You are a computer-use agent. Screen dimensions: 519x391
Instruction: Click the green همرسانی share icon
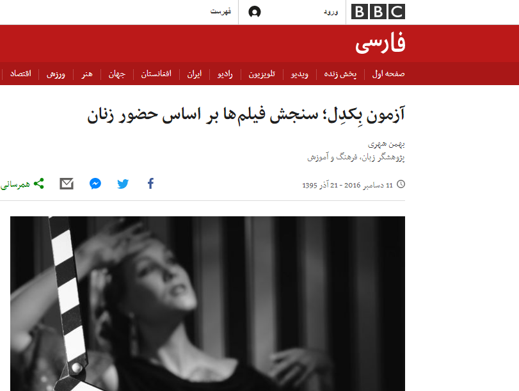click(39, 184)
